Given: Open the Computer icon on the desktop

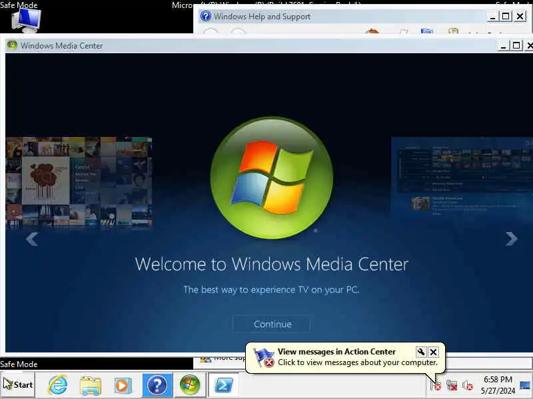Looking at the screenshot, I should 27,21.
